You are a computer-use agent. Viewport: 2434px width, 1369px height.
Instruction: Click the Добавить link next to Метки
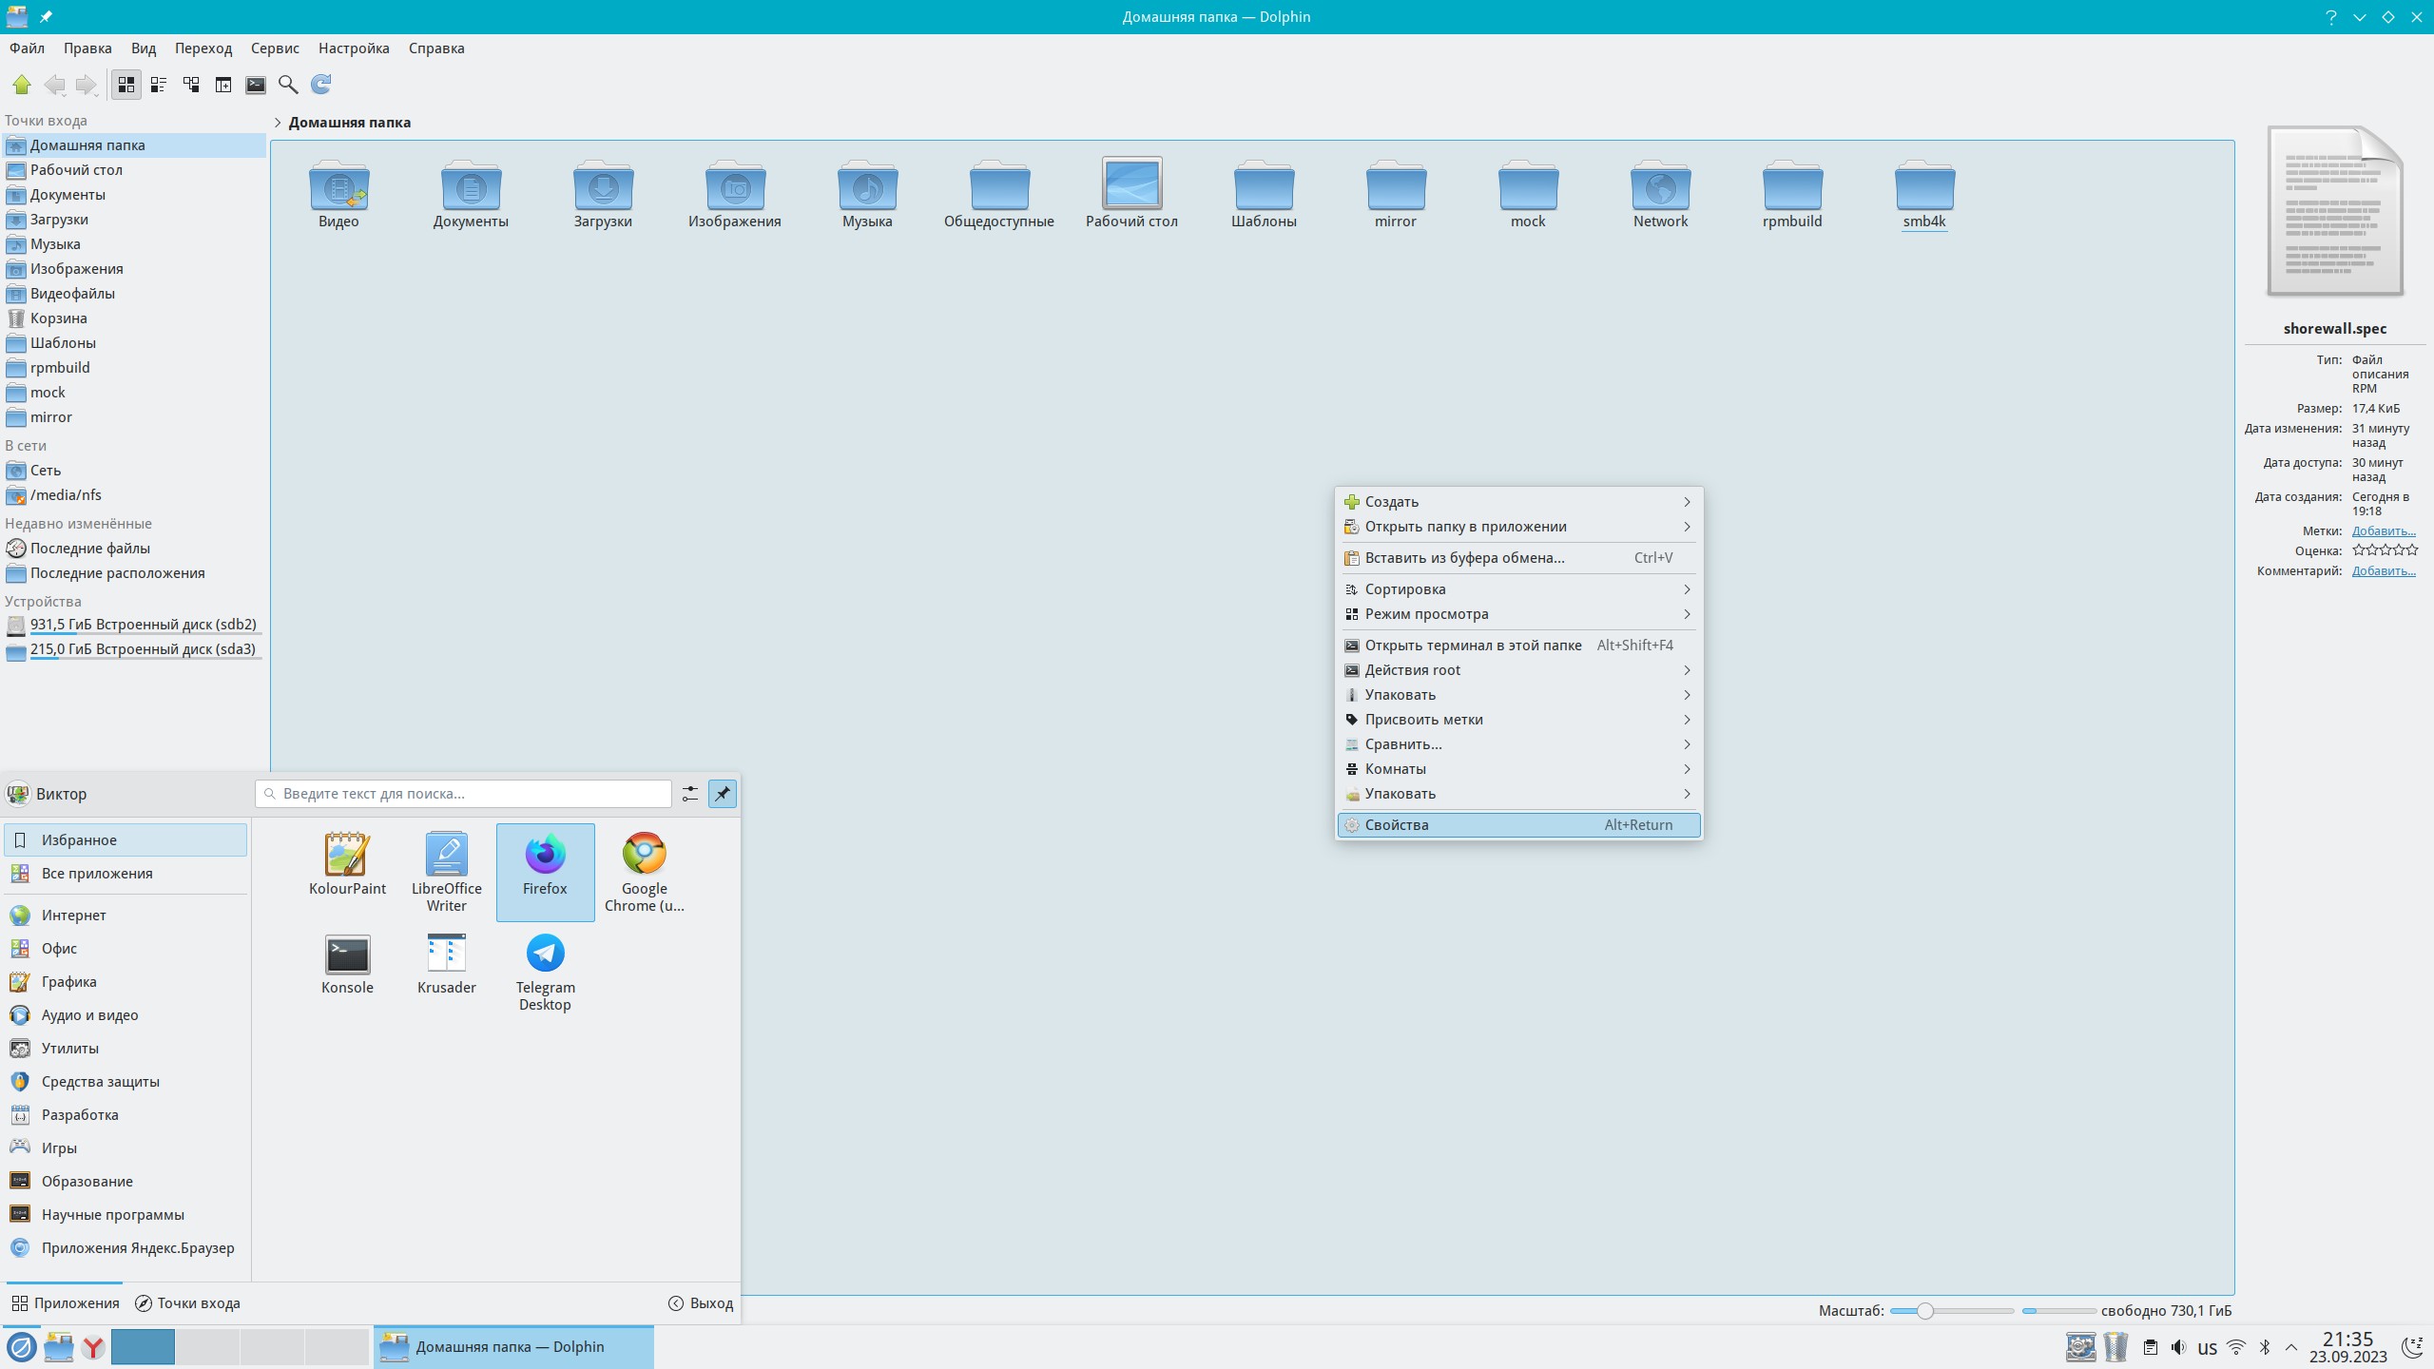point(2383,531)
